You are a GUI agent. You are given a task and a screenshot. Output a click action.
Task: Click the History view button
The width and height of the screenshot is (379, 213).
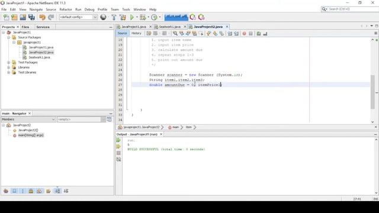point(136,33)
